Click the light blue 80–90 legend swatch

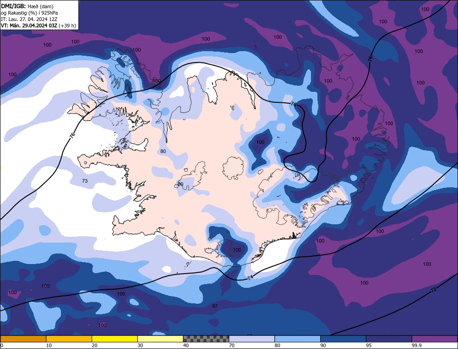(297, 338)
